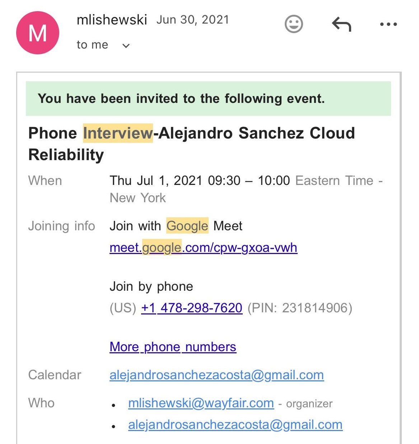Expand recipient details chevron beside "to me"

coord(126,46)
